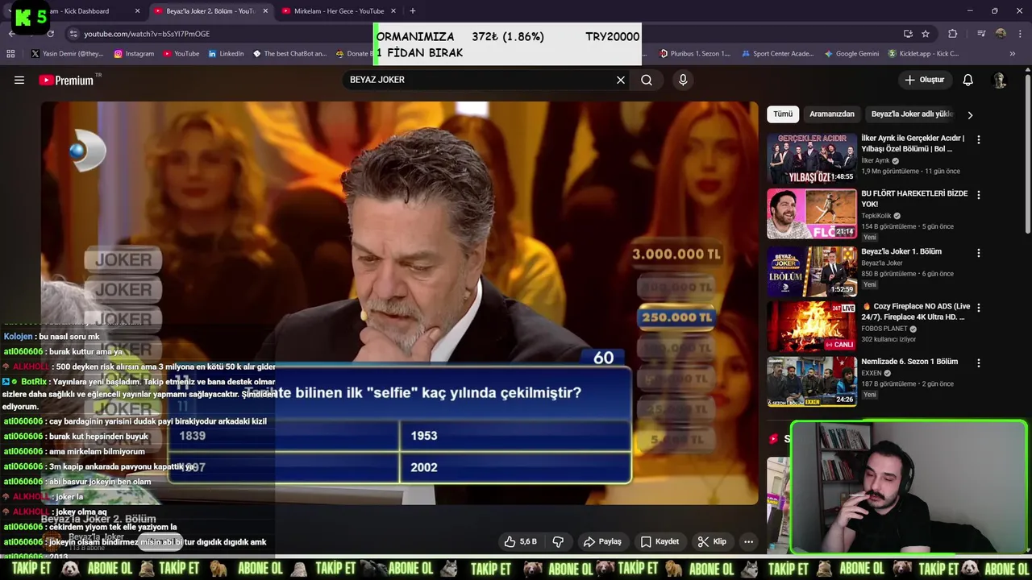The width and height of the screenshot is (1032, 580).
Task: Close the Mirkelam - Her Gece tab
Action: [393, 11]
